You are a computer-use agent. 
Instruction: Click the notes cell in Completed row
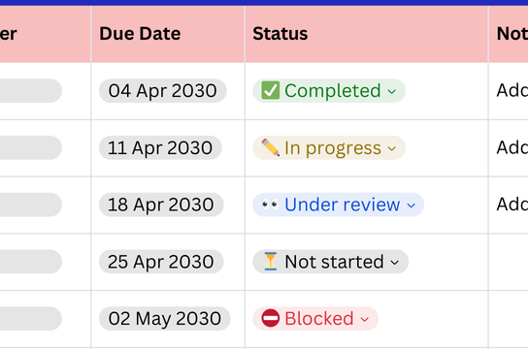[x=509, y=91]
